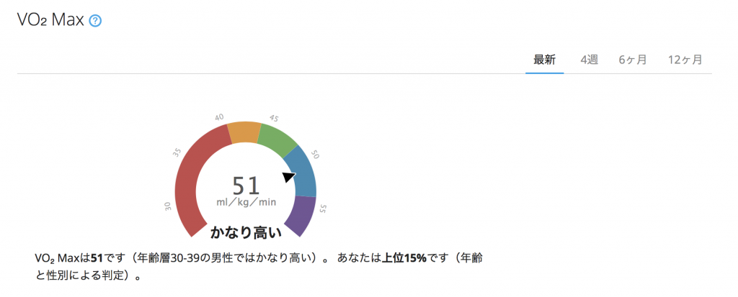Image resolution: width=738 pixels, height=297 pixels.
Task: Click the gauge scale label 50
Action: point(316,155)
